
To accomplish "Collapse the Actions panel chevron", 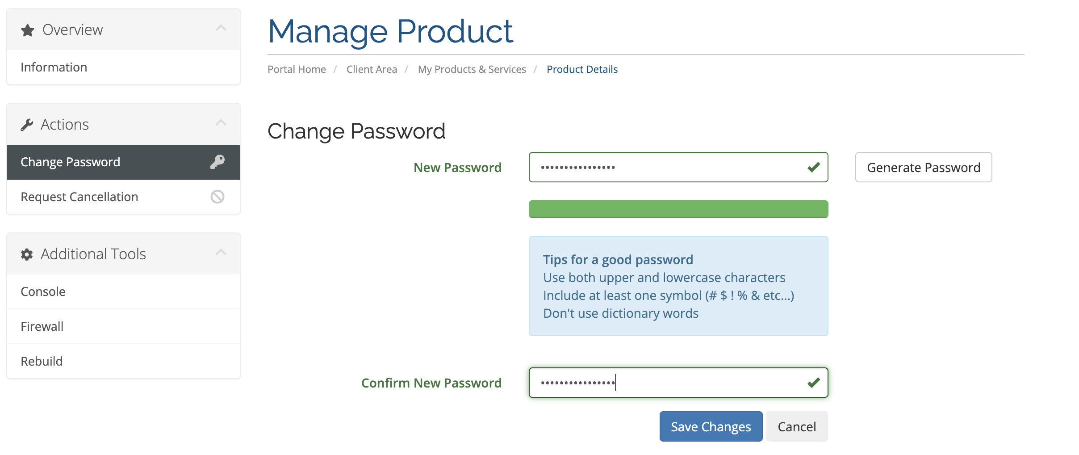I will click(x=221, y=123).
